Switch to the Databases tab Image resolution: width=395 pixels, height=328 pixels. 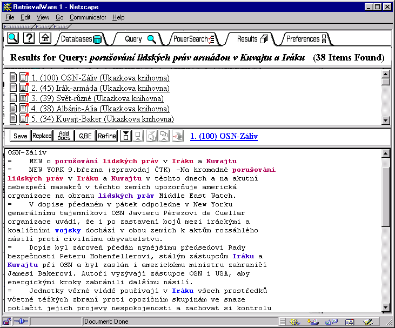point(81,39)
